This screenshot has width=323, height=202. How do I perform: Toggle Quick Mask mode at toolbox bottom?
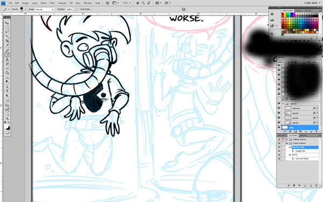tap(7, 133)
